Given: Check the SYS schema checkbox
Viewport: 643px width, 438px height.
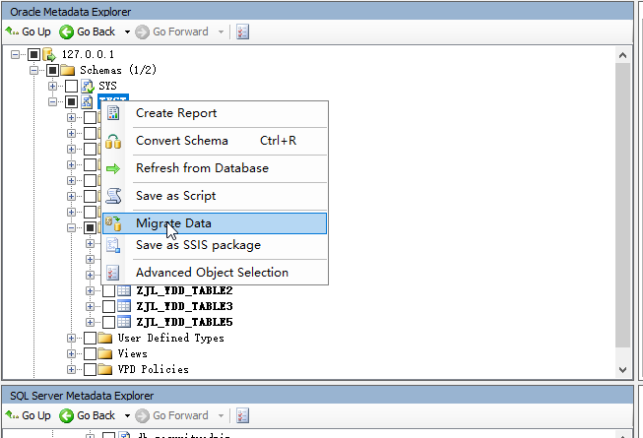Looking at the screenshot, I should pyautogui.click(x=71, y=86).
